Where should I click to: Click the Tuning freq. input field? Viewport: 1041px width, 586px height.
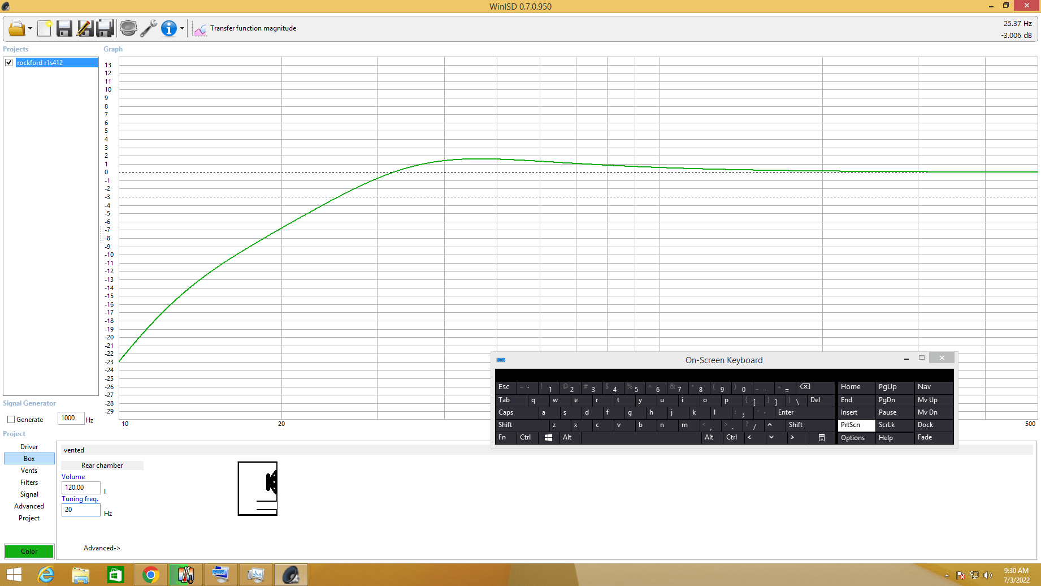pos(81,510)
